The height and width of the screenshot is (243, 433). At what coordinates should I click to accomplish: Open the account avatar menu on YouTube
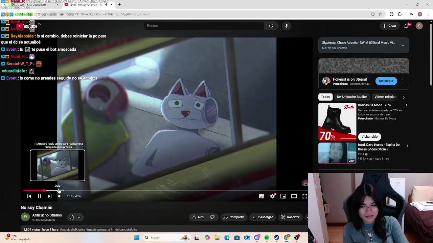419,26
